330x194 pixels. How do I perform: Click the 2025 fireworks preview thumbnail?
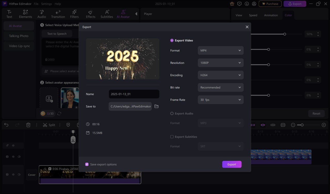click(122, 59)
